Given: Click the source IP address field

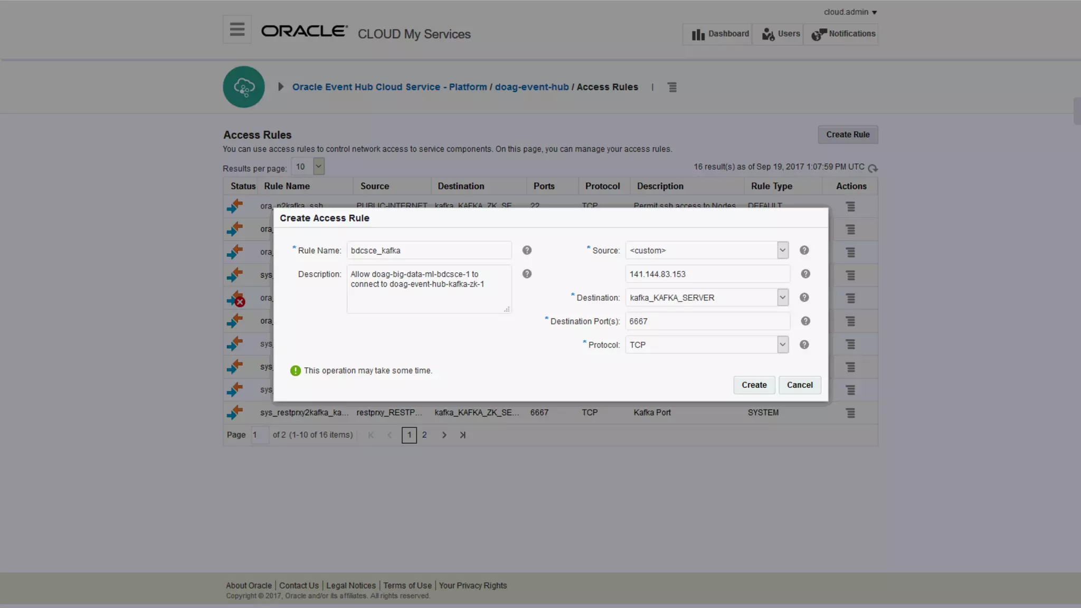Looking at the screenshot, I should [x=707, y=274].
